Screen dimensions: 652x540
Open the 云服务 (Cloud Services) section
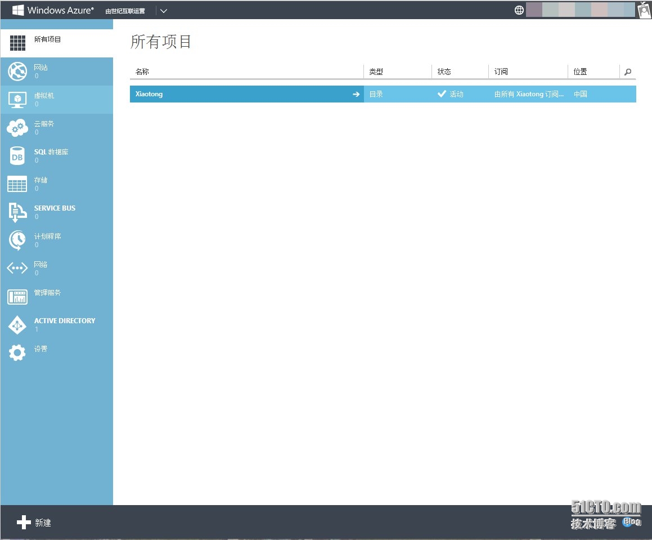tap(17, 128)
